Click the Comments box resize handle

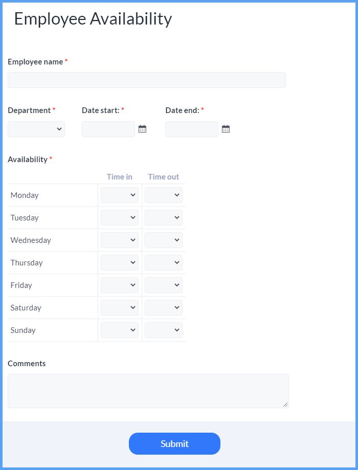click(285, 405)
